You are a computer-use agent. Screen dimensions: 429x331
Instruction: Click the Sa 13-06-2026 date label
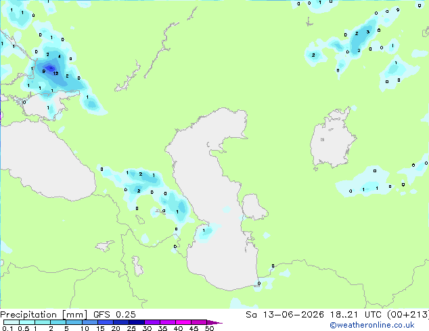pos(285,315)
